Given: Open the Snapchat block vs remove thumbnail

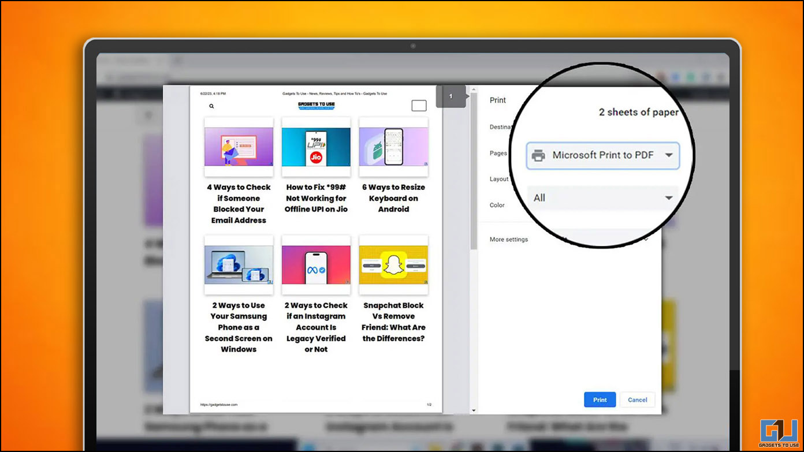Looking at the screenshot, I should click(x=393, y=266).
